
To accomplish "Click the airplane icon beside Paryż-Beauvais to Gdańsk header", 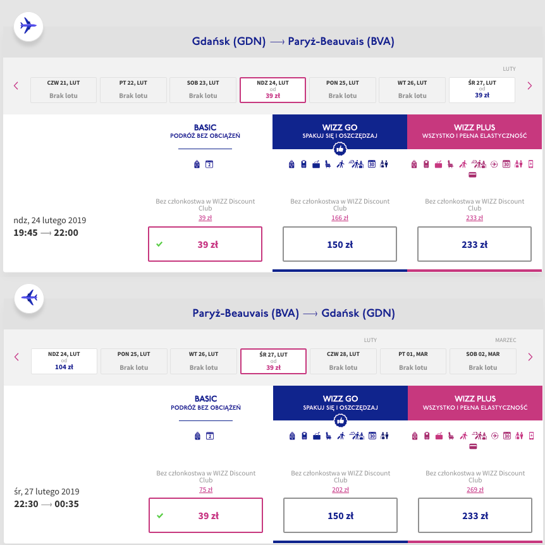I will tap(28, 297).
